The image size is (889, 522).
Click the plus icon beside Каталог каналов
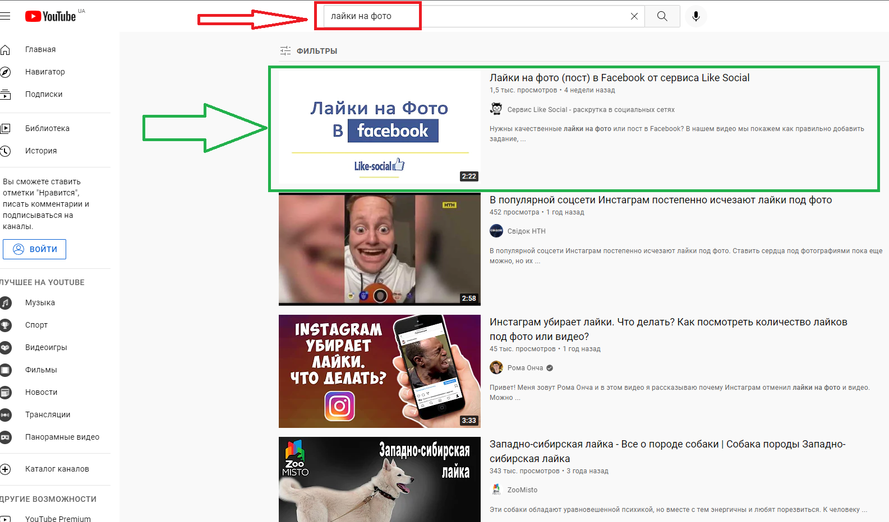coord(5,469)
